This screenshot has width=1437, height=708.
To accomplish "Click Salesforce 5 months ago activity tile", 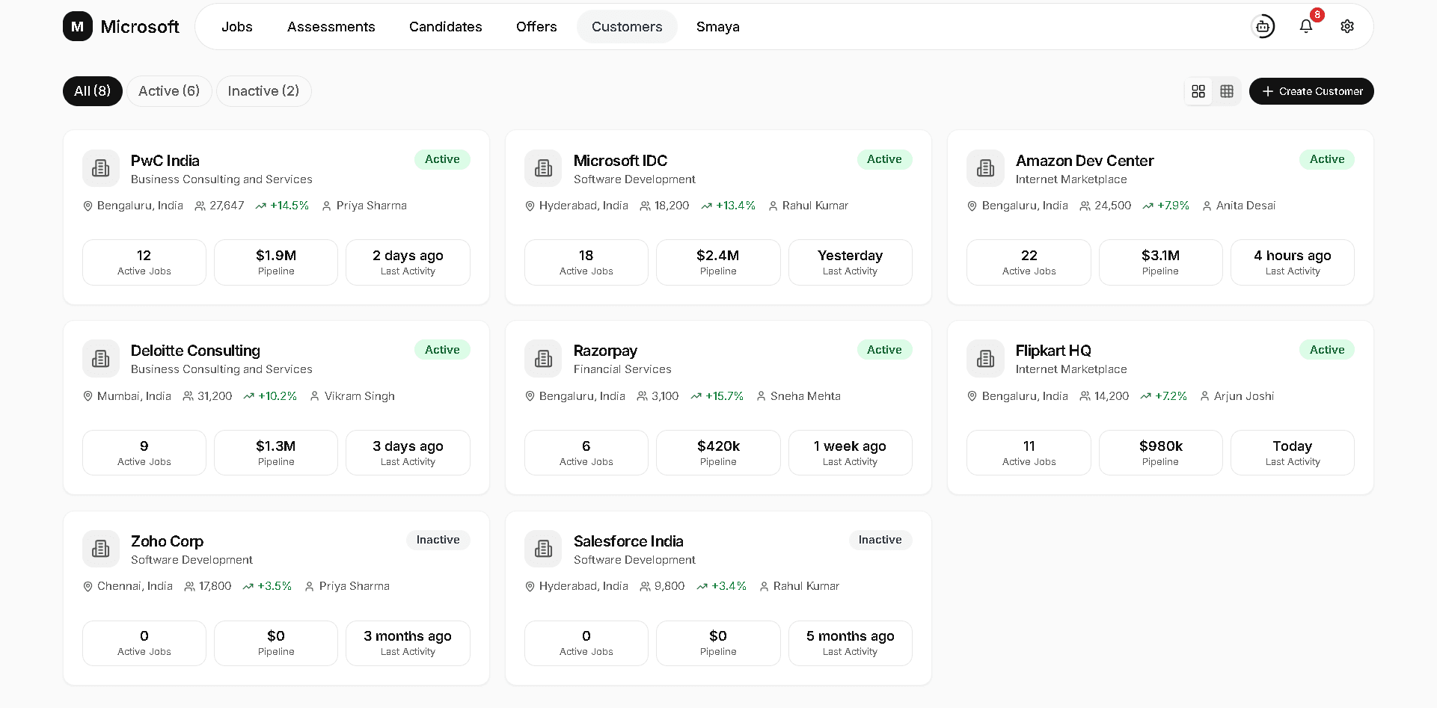I will tap(851, 644).
